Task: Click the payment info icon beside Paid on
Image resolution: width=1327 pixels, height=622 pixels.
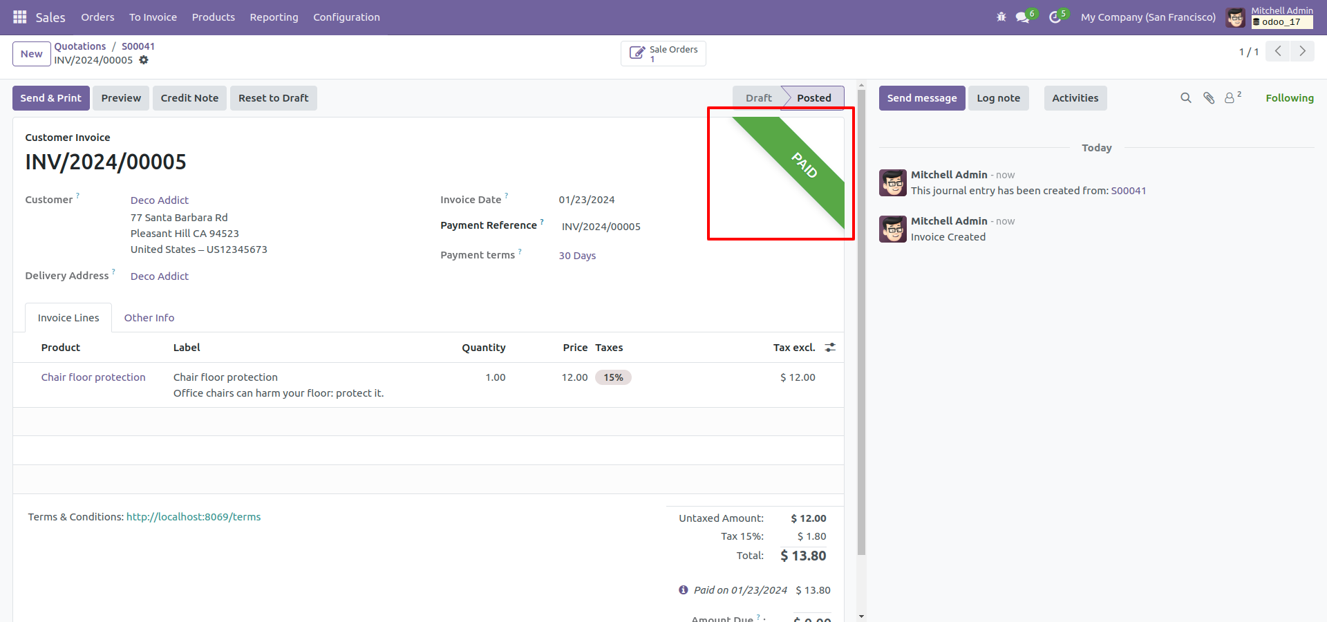Action: pos(683,590)
